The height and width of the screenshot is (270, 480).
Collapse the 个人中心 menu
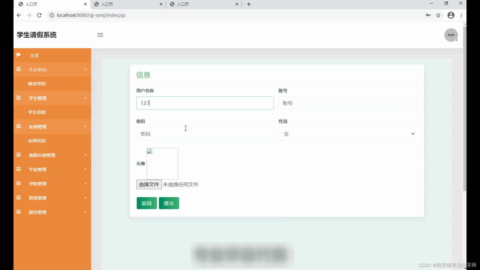(x=52, y=70)
